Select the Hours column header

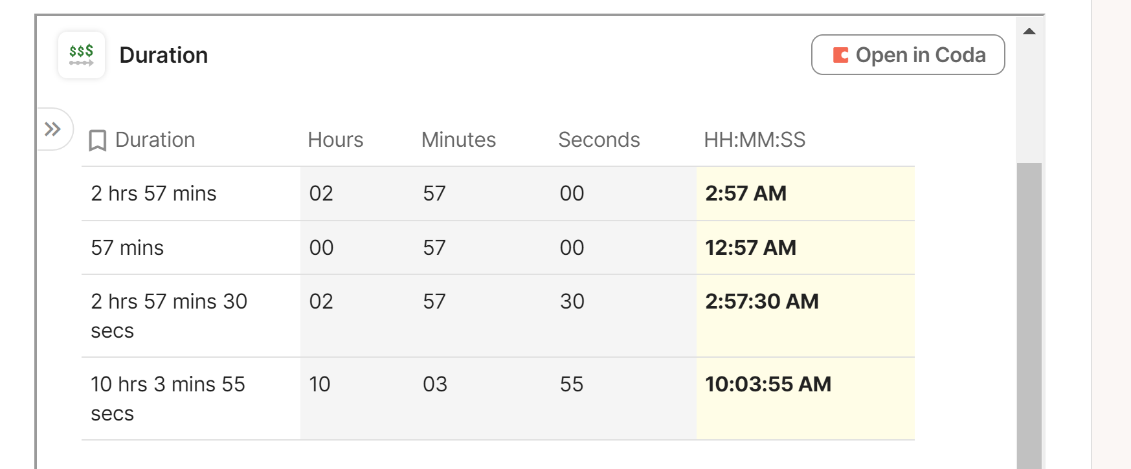click(x=335, y=140)
